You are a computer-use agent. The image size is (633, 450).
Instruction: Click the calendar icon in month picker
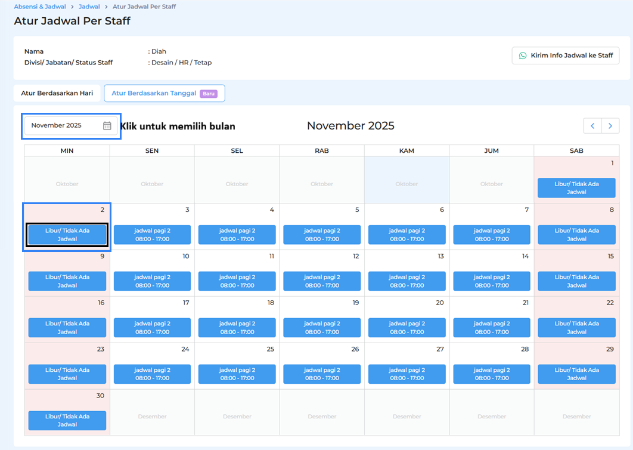click(x=107, y=126)
